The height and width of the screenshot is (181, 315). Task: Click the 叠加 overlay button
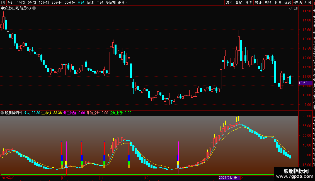coord(239,3)
